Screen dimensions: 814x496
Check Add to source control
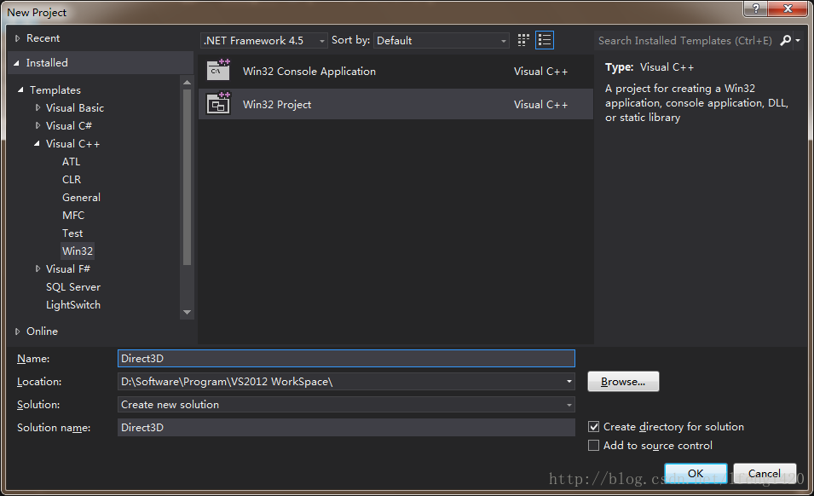pyautogui.click(x=594, y=445)
